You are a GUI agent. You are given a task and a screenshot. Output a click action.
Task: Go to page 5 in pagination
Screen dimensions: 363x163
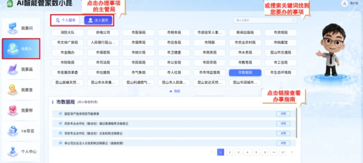tap(256, 152)
